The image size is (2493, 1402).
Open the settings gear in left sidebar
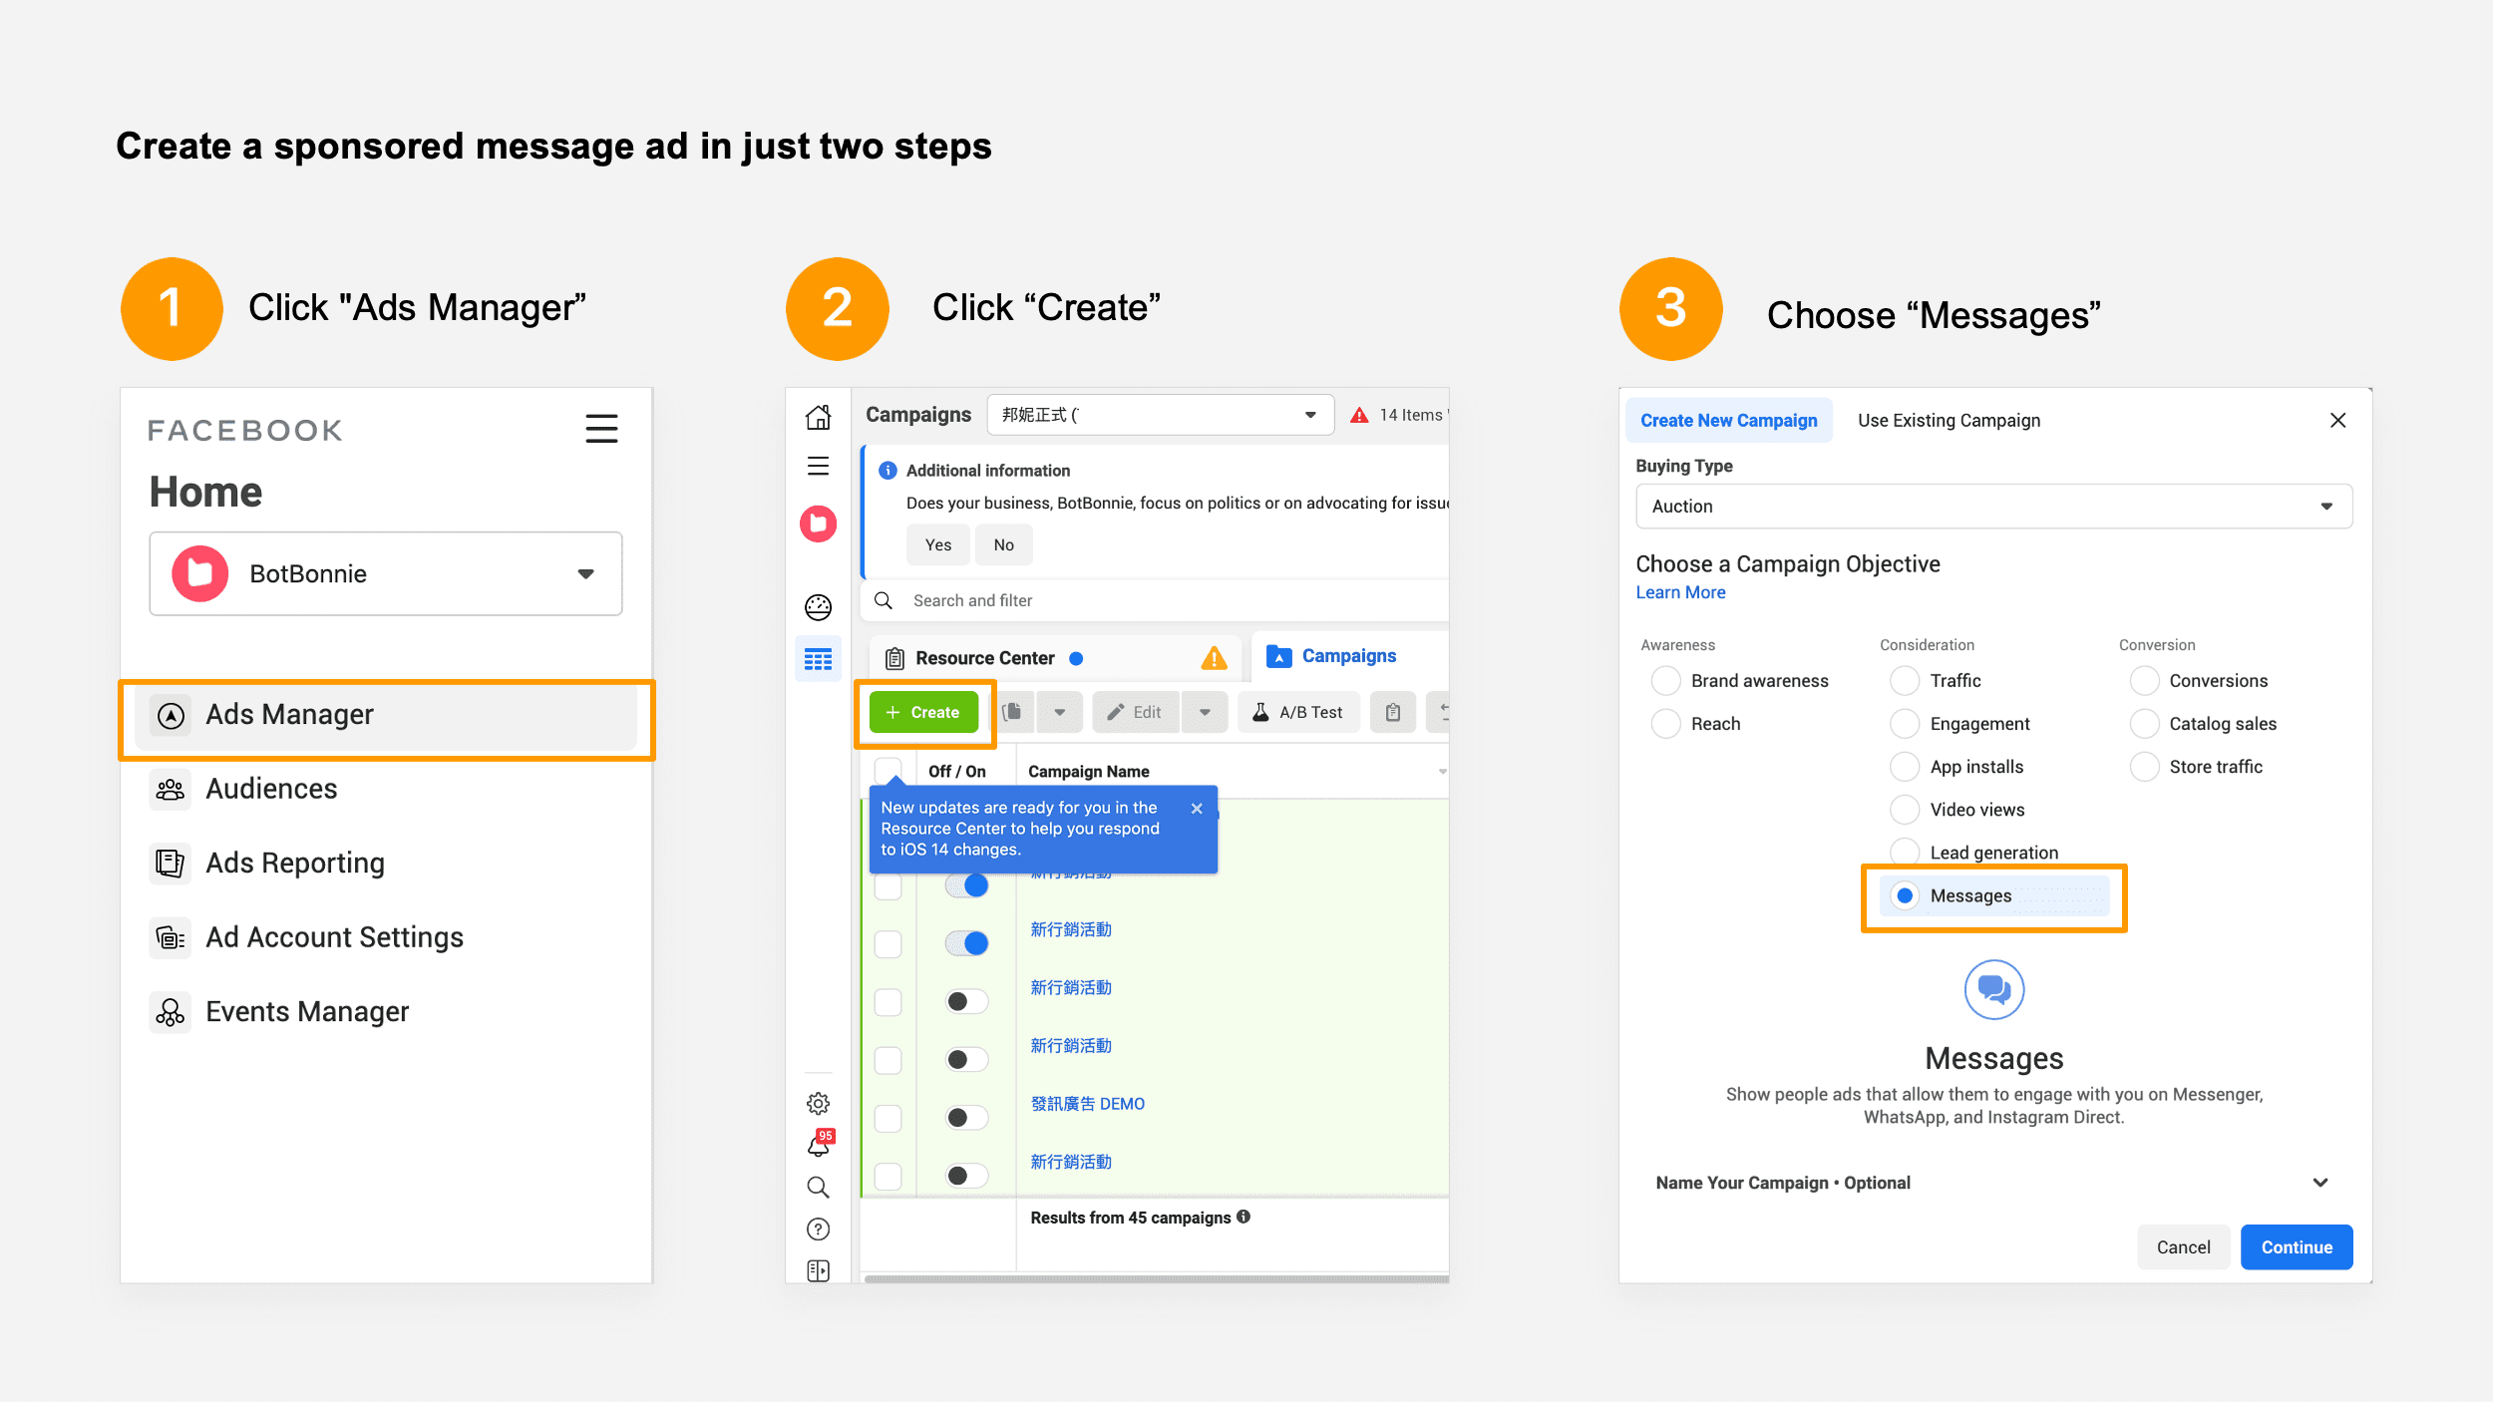pos(818,1103)
